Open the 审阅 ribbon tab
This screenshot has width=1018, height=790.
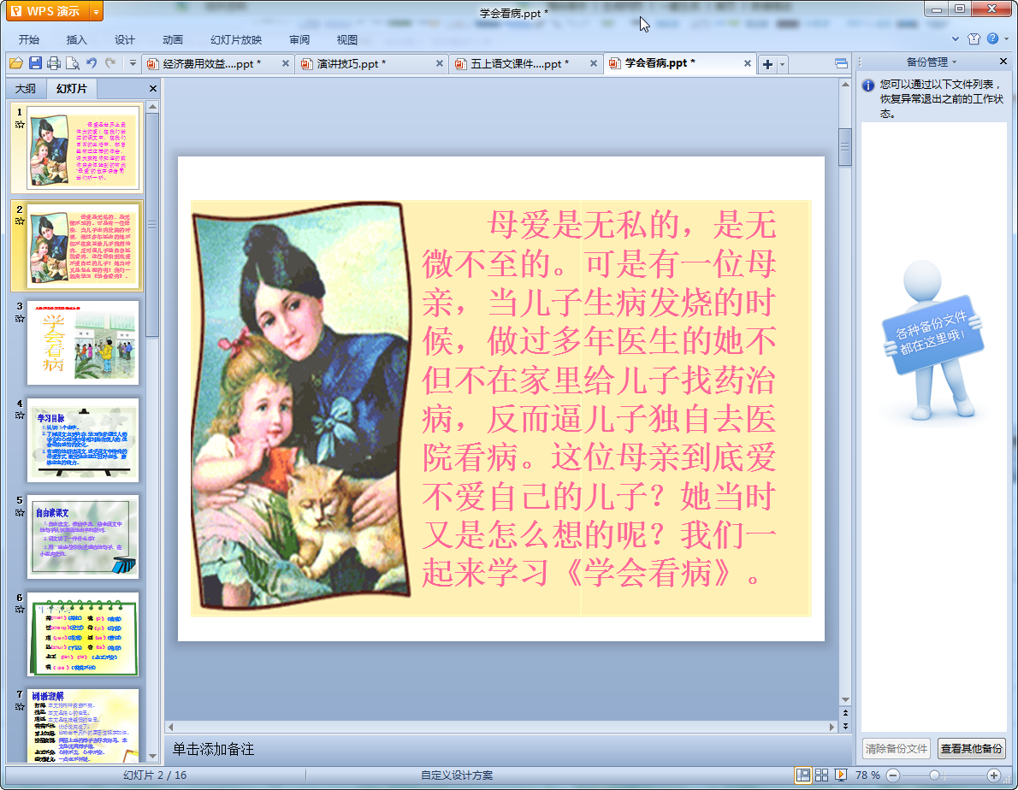[x=299, y=39]
